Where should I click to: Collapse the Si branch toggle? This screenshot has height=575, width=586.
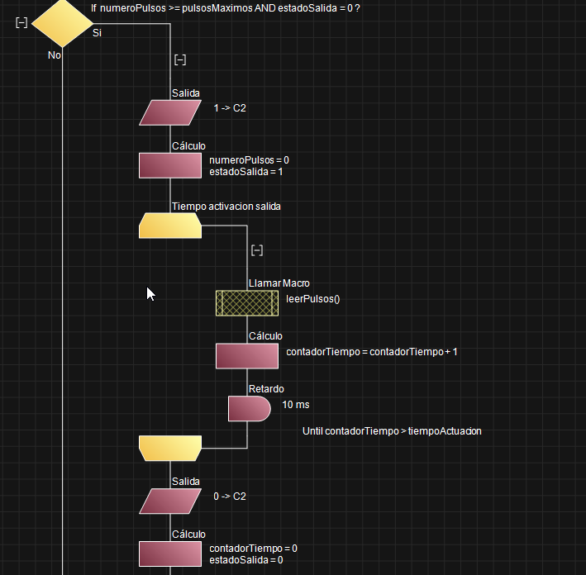pyautogui.click(x=180, y=59)
